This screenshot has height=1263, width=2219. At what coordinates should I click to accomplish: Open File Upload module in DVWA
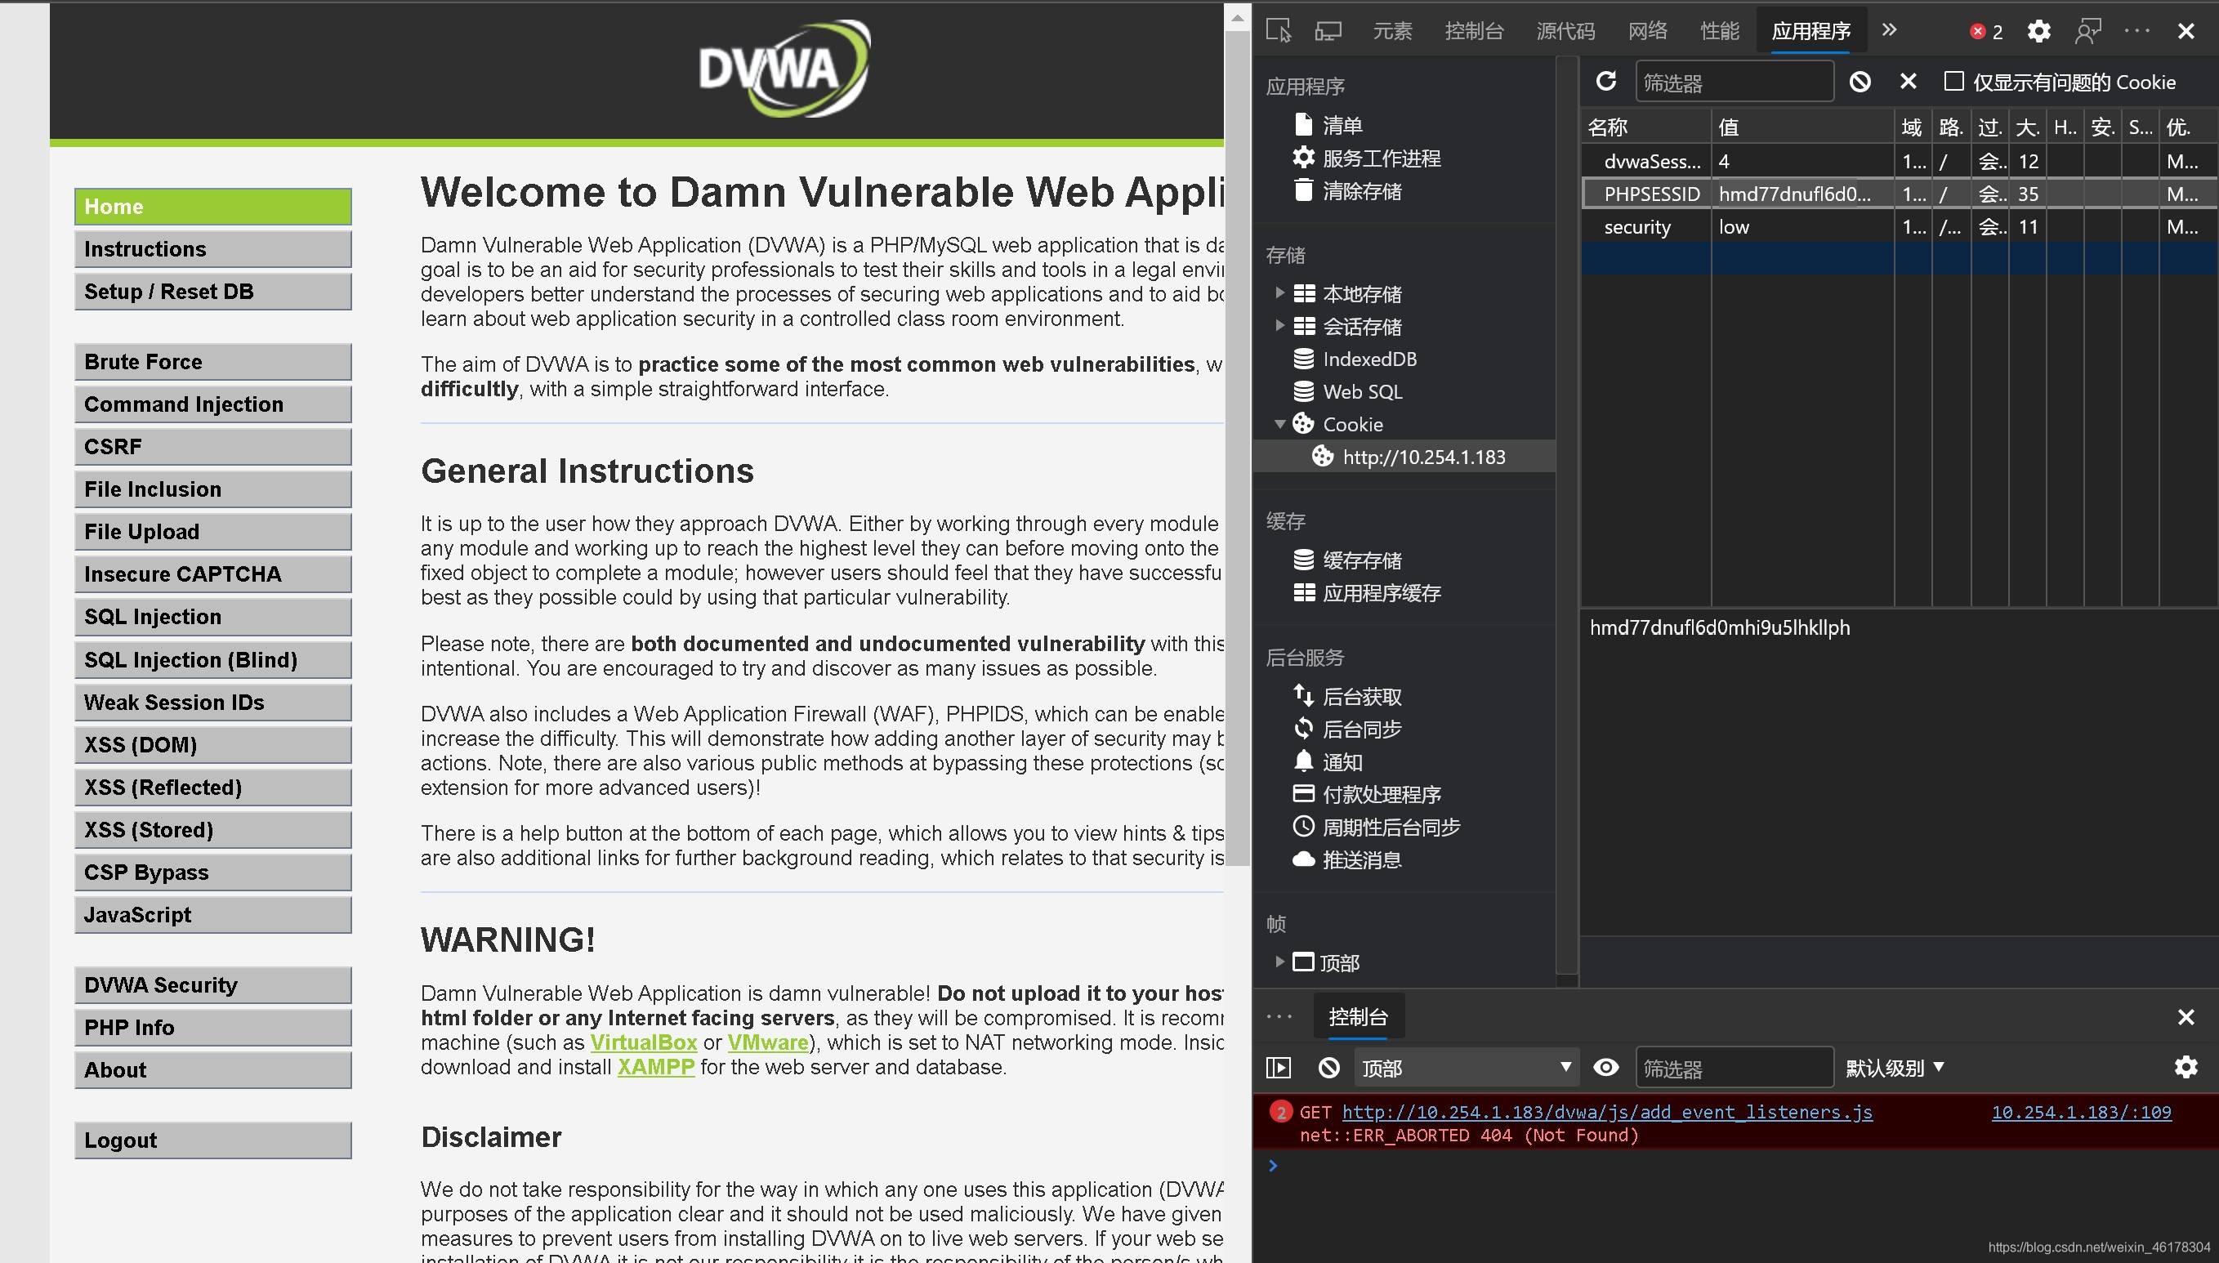tap(212, 532)
